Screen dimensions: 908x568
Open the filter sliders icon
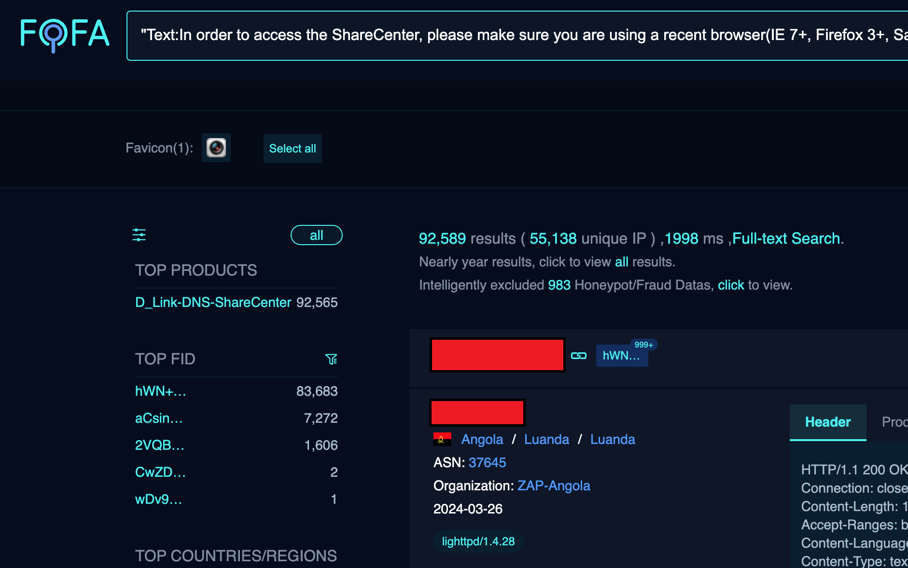(139, 235)
